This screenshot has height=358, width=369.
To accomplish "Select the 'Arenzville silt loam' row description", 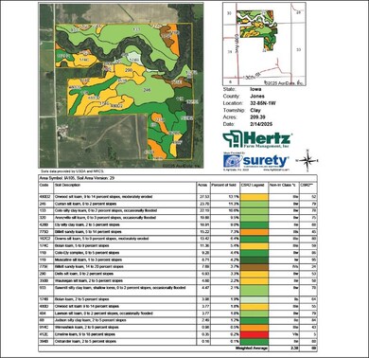I will tap(105, 218).
